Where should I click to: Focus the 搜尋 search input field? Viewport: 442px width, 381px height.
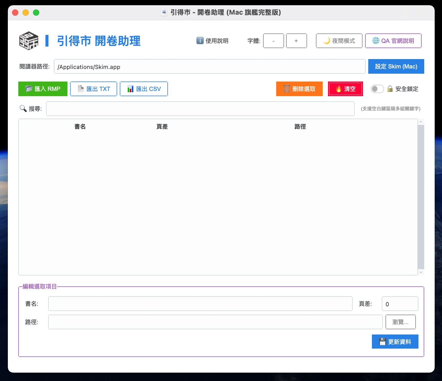(x=200, y=109)
